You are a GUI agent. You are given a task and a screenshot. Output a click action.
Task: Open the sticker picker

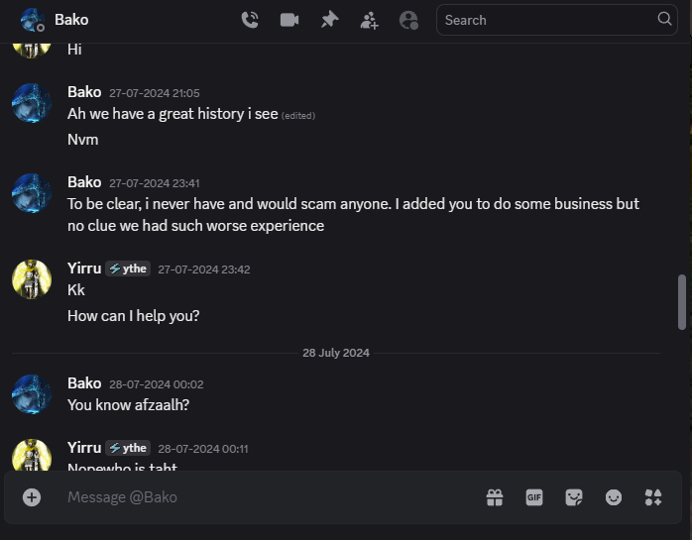point(574,497)
